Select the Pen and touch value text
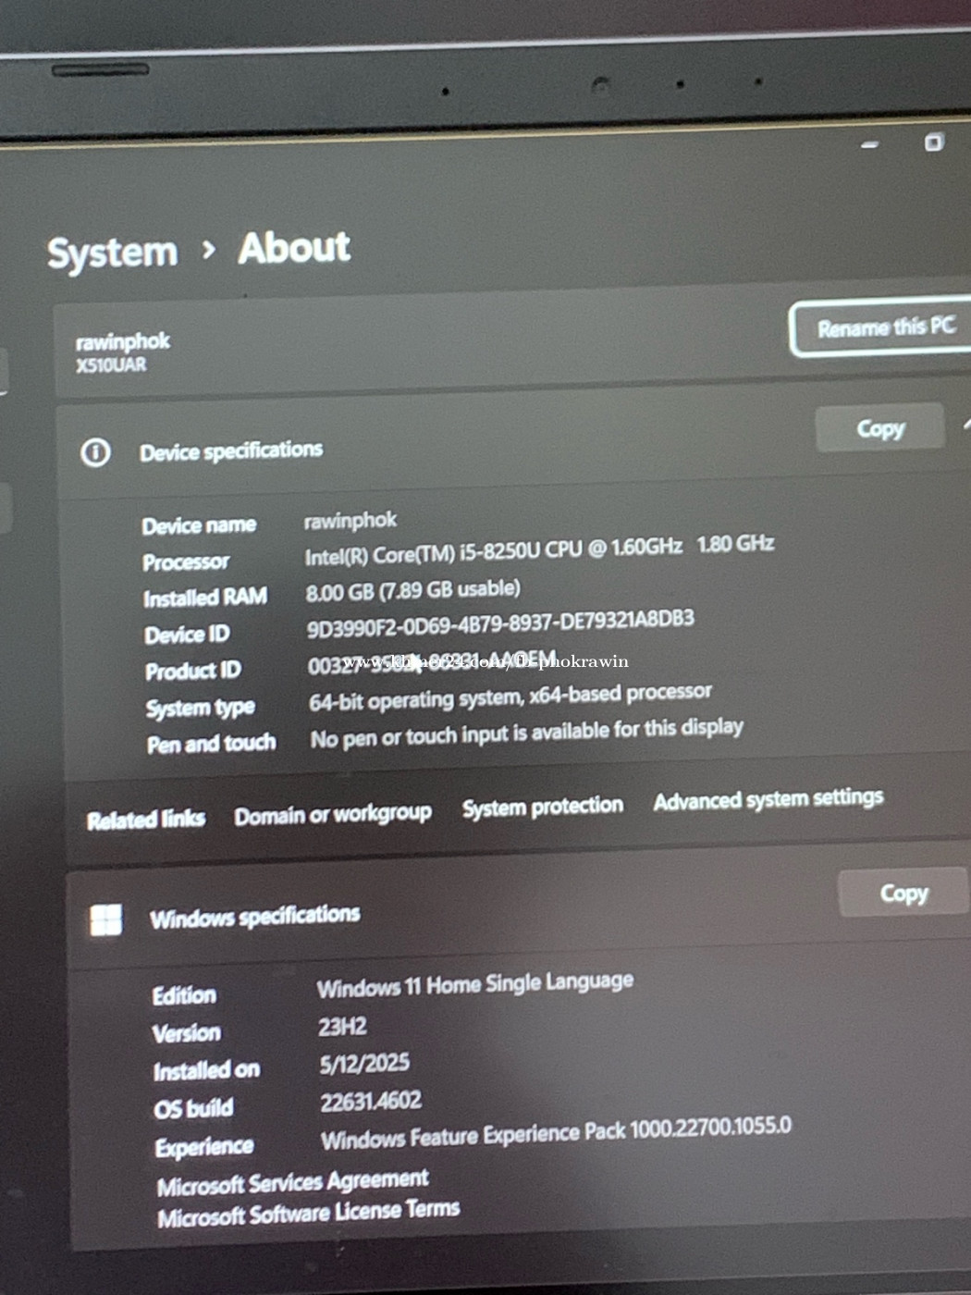The image size is (971, 1295). coord(527,733)
